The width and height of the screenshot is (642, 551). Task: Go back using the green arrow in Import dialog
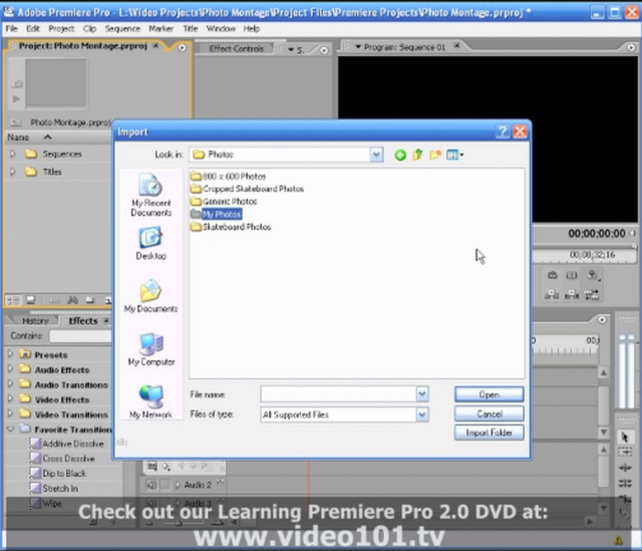click(x=400, y=155)
